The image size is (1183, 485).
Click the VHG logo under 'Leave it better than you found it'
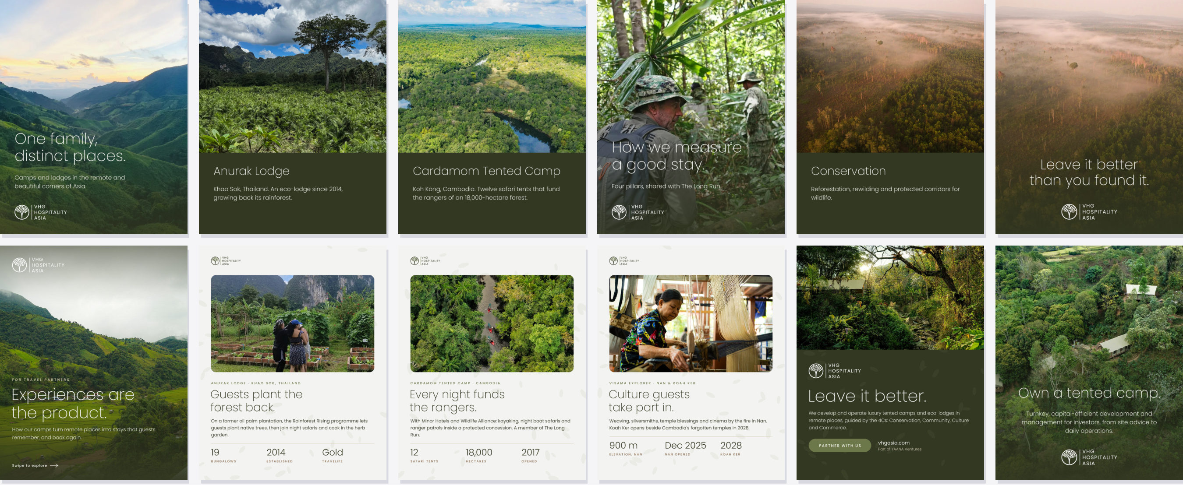(1089, 211)
